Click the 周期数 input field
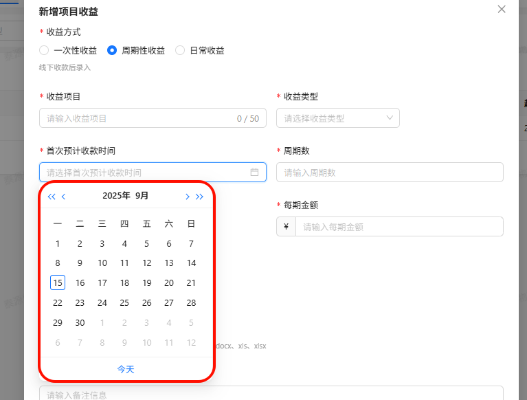The image size is (527, 400). click(389, 173)
